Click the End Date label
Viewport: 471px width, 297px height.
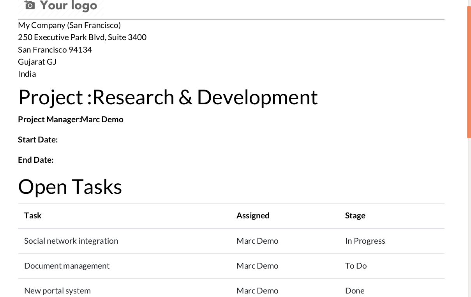(x=35, y=160)
